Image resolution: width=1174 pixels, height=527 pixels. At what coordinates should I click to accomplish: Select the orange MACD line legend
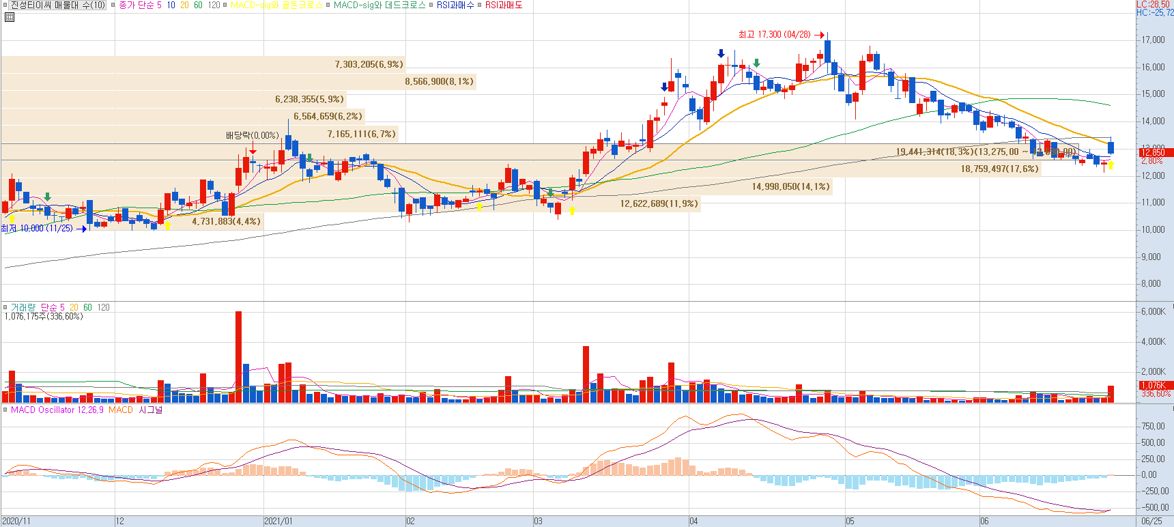[121, 410]
